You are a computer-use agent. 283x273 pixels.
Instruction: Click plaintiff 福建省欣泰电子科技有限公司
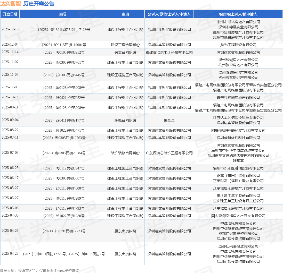click(169, 52)
